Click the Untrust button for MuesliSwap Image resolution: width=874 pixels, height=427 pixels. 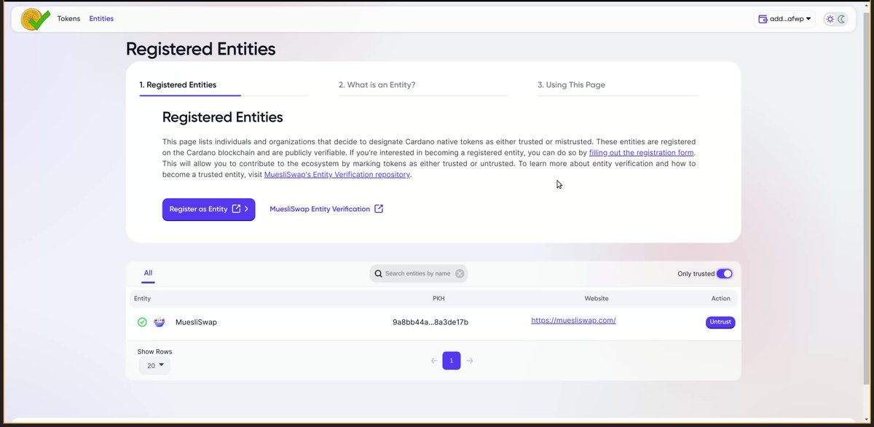720,322
